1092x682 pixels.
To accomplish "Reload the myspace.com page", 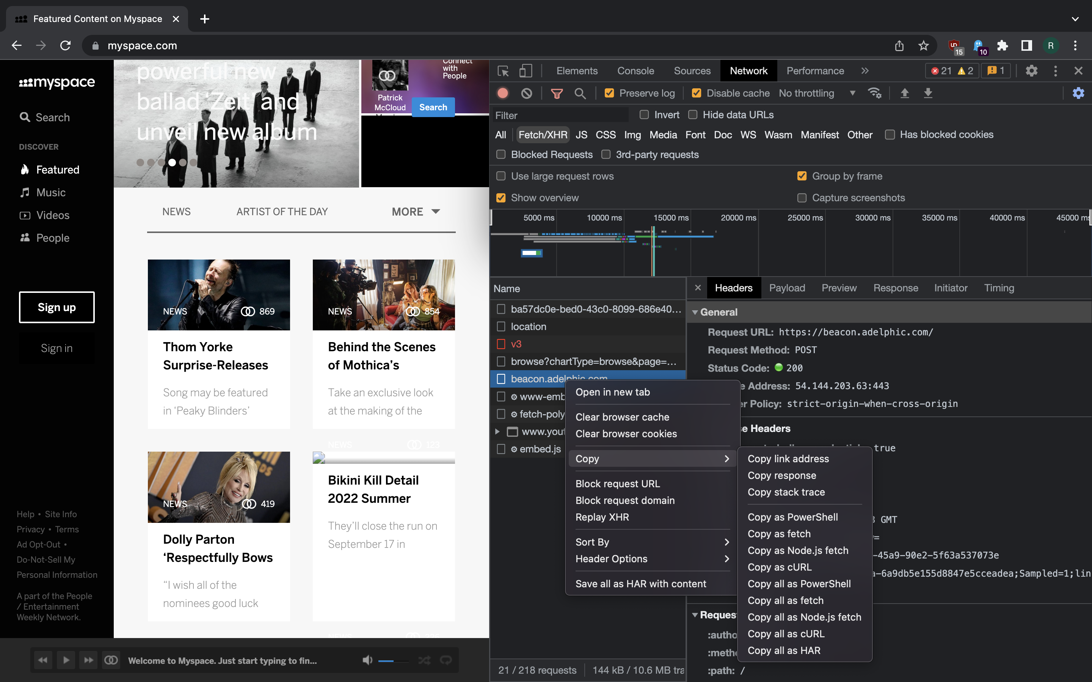I will point(66,45).
